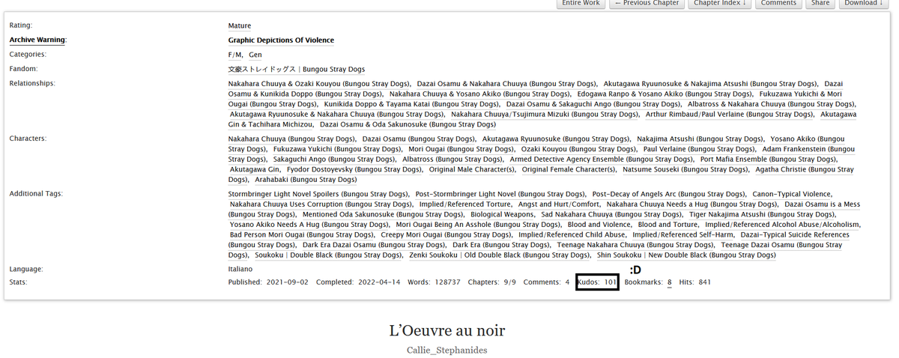Select the F/M category tag
Viewport: 899px width, 358px height.
tap(235, 55)
